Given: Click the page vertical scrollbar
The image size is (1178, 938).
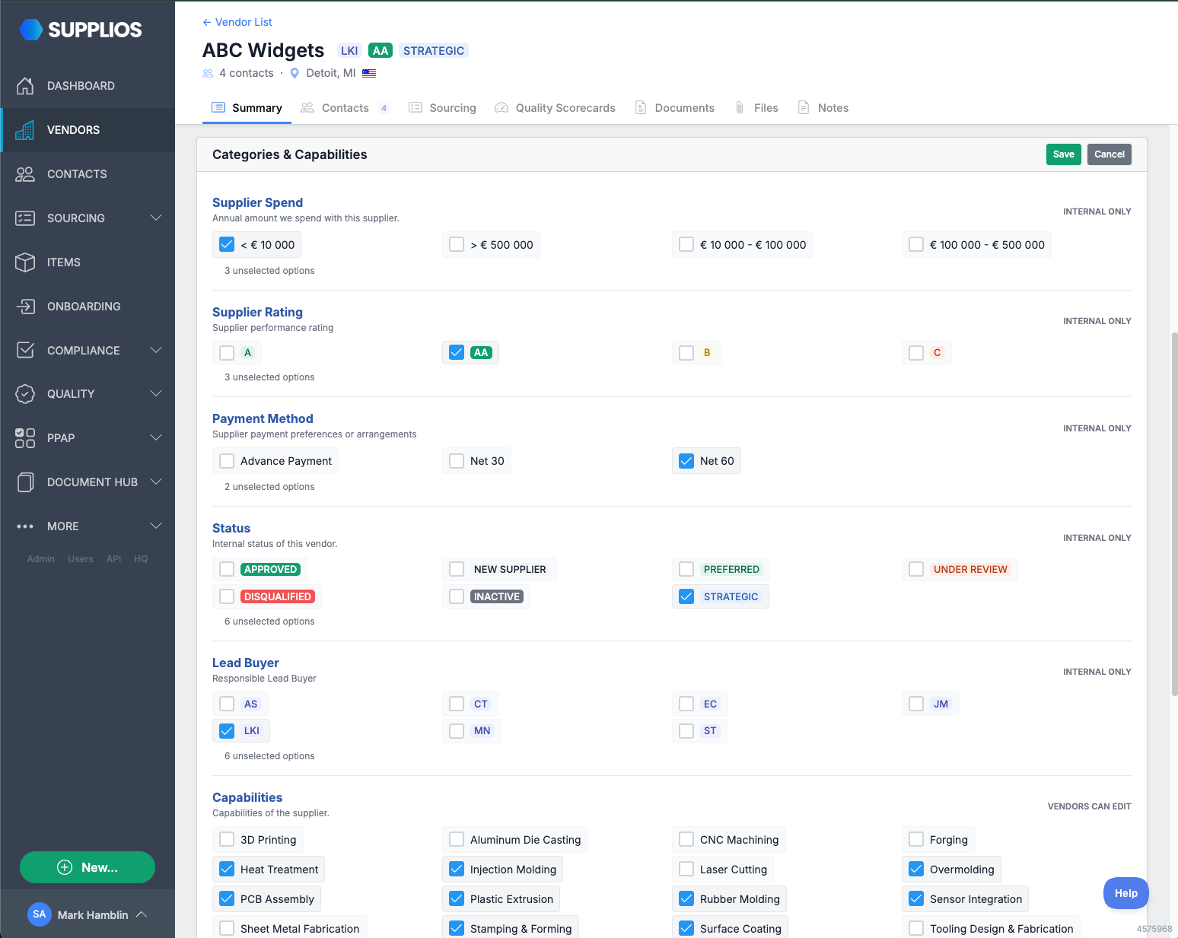Looking at the screenshot, I should pos(1174,514).
